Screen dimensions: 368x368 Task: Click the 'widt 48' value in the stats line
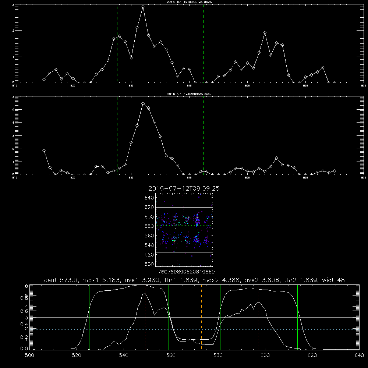(x=333, y=280)
